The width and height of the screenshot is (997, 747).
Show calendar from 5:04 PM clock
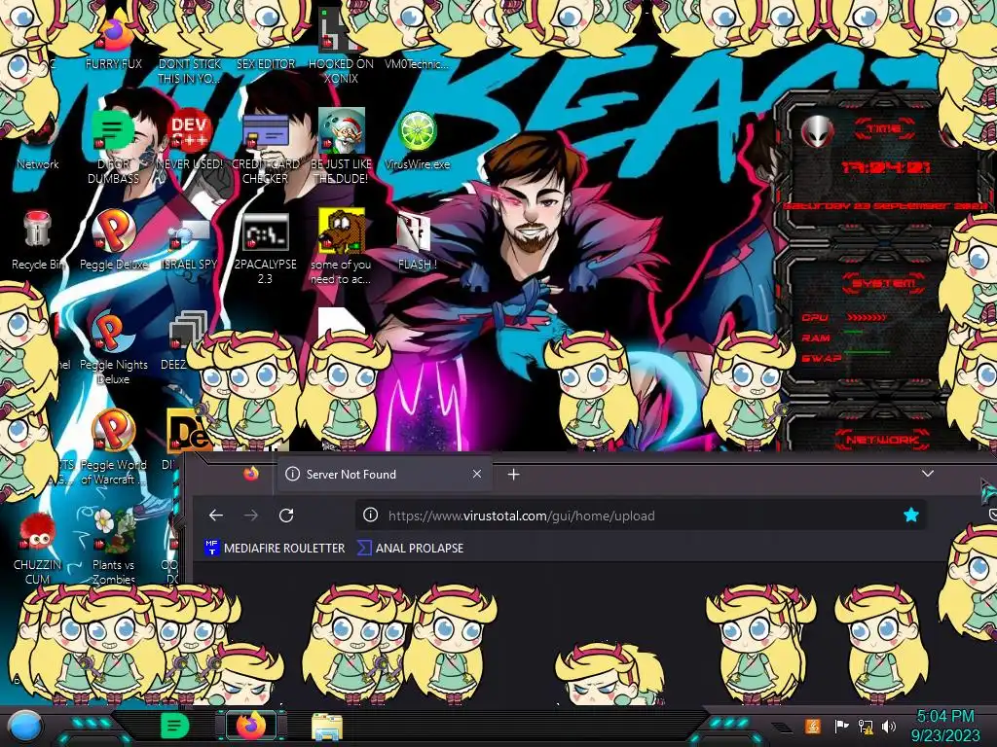(x=944, y=726)
